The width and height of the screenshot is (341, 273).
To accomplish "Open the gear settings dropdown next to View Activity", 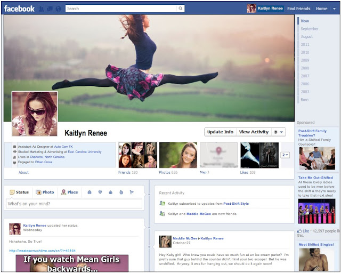I will pyautogui.click(x=279, y=132).
